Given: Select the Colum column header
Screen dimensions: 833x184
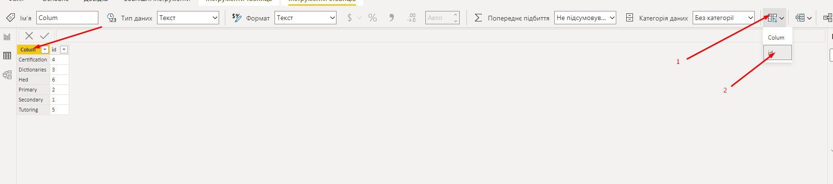Looking at the screenshot, I should [29, 50].
